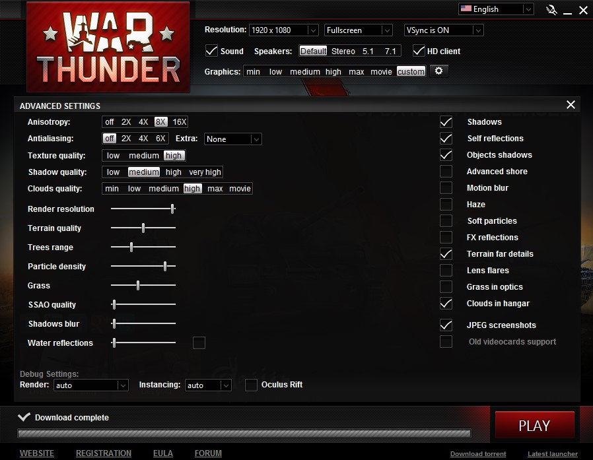The height and width of the screenshot is (460, 593).
Task: Set Texture quality to low
Action: [113, 155]
